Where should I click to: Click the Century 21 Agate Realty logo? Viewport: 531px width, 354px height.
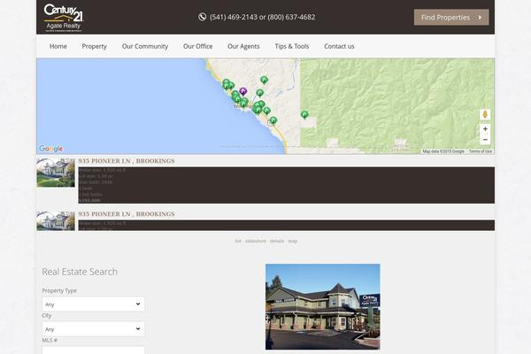pyautogui.click(x=64, y=18)
